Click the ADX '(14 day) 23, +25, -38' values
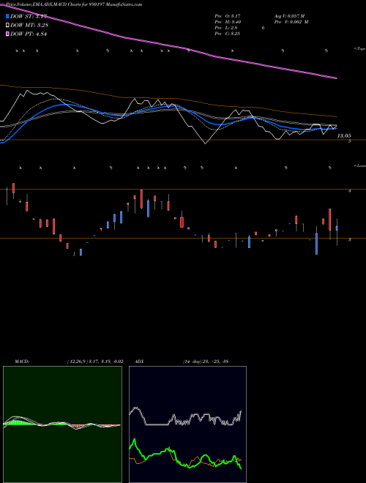Screen dimensions: 366x483 click(x=205, y=362)
